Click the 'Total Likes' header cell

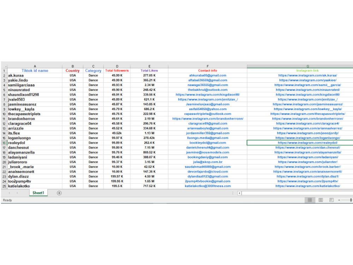[149, 71]
